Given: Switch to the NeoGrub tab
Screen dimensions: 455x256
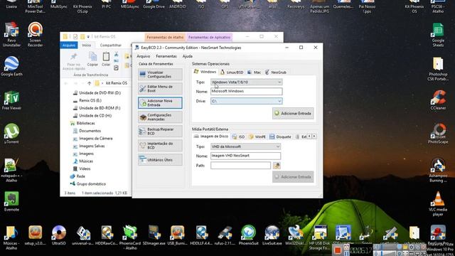Looking at the screenshot, I should 276,72.
